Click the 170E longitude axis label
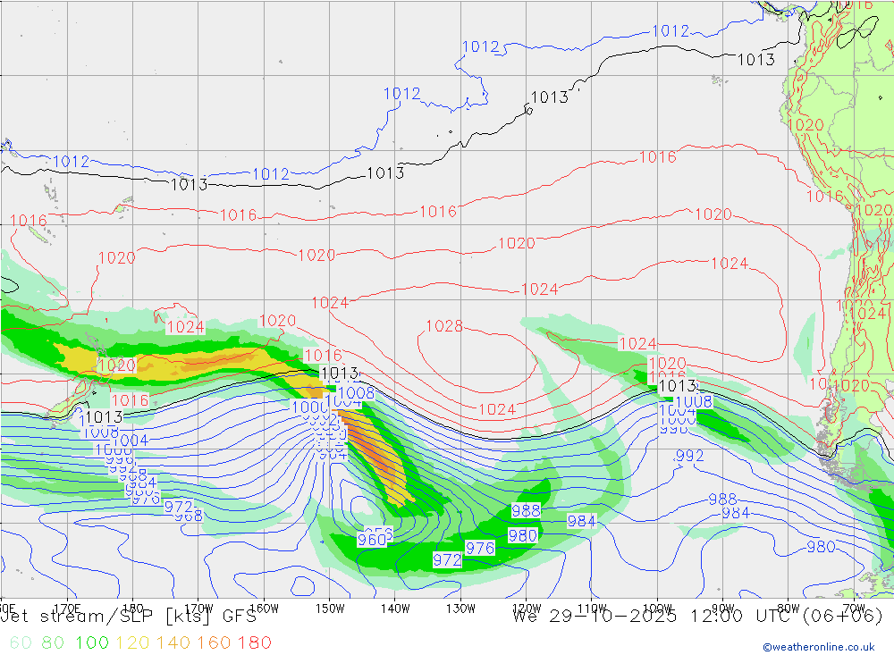The height and width of the screenshot is (655, 894). (67, 609)
